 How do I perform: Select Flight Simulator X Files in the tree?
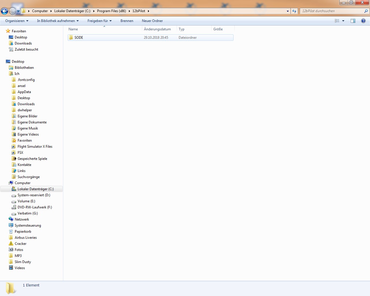[x=35, y=147]
